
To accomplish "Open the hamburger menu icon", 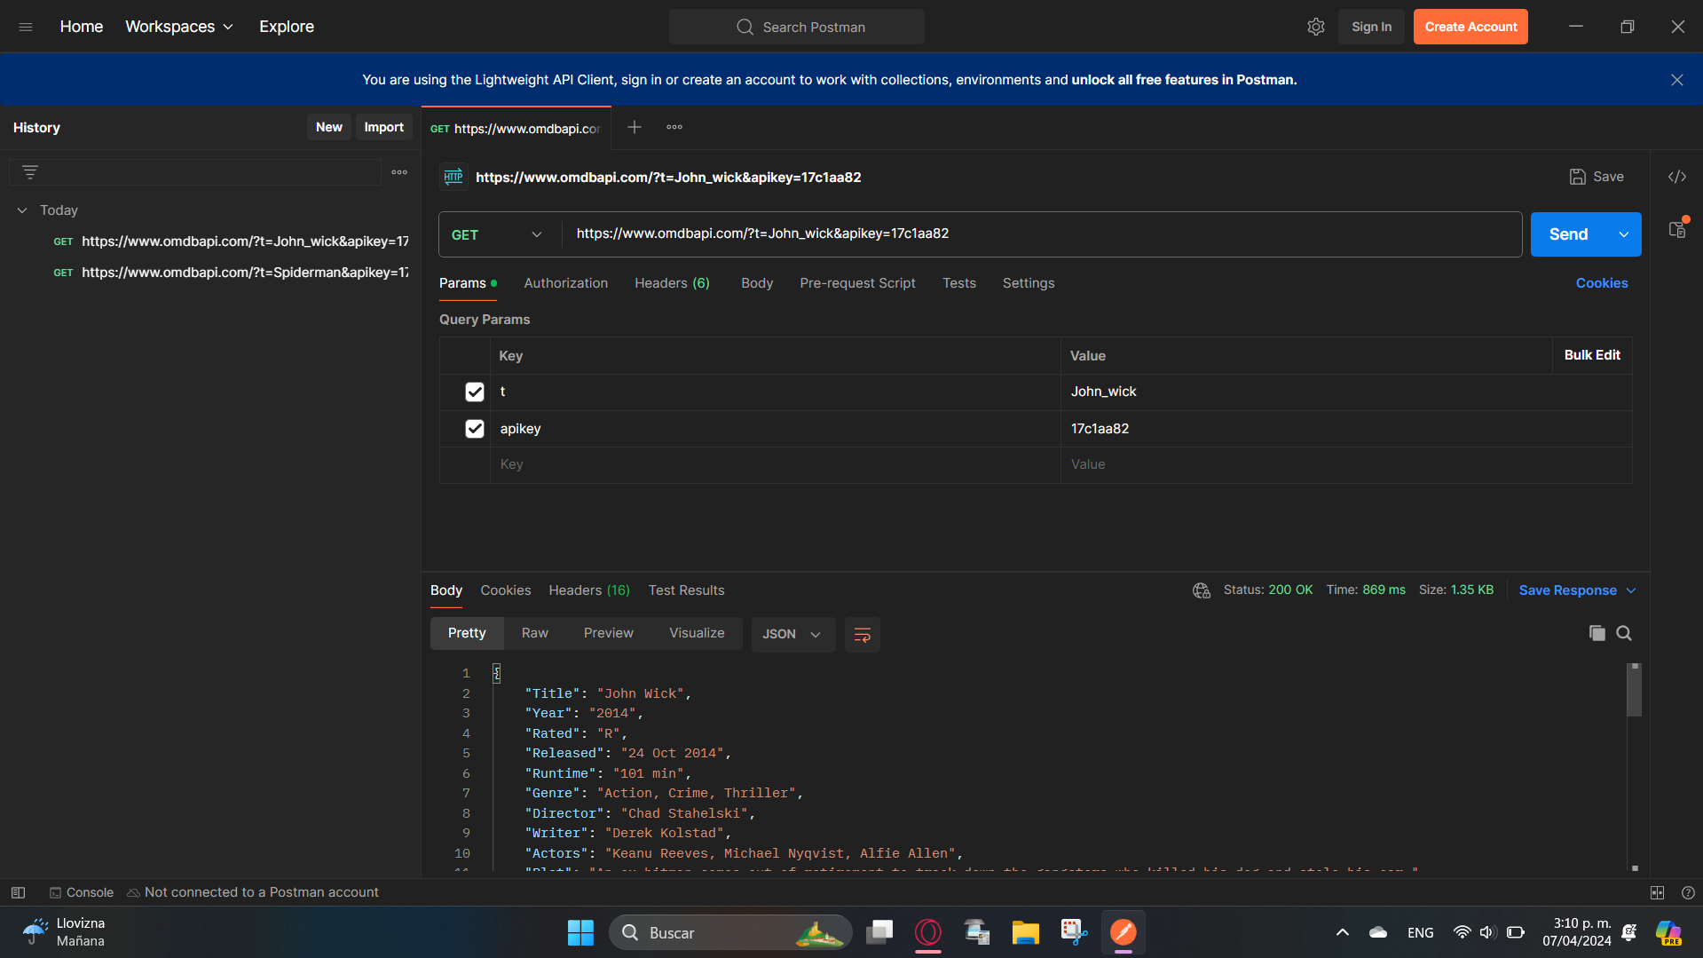I will [x=26, y=27].
